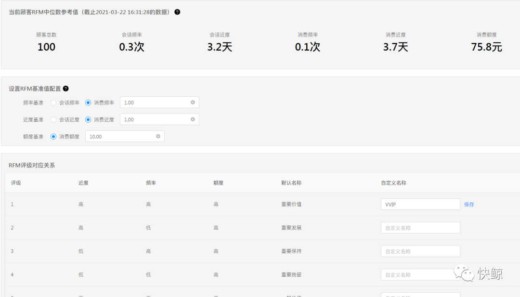Clear the 额度基准 input value
This screenshot has width=520, height=297.
point(158,136)
